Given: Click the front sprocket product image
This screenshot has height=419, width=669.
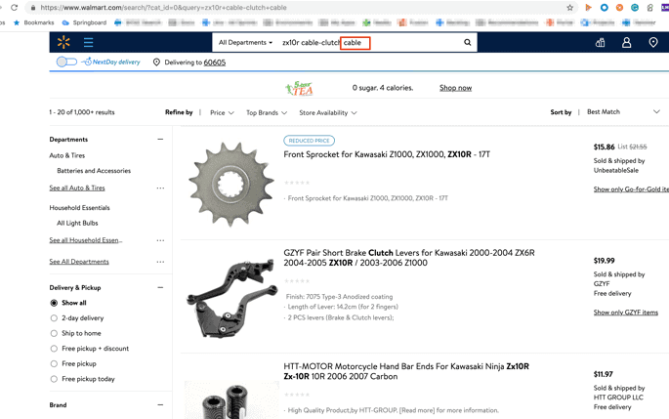Looking at the screenshot, I should pyautogui.click(x=231, y=183).
